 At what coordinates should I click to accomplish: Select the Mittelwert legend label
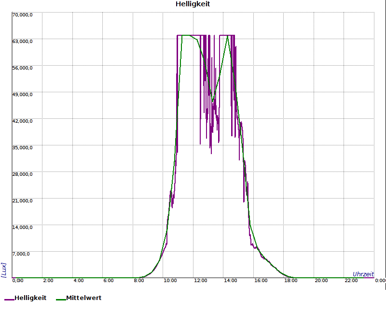(x=83, y=298)
